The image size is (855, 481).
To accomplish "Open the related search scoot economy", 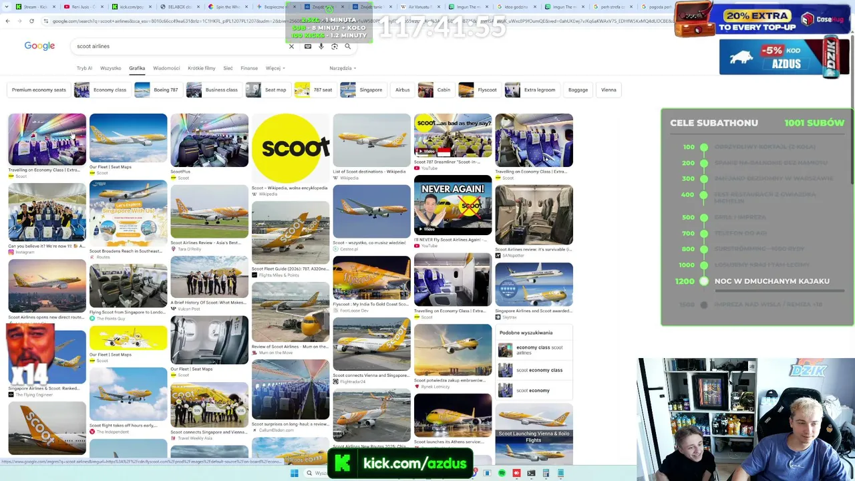I will click(534, 390).
